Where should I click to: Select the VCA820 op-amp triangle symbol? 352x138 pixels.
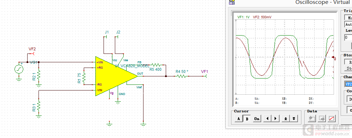coord(116,76)
